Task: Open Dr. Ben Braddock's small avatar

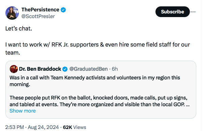Action: [14, 69]
